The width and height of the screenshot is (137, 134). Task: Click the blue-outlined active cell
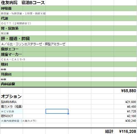(x=57, y=111)
